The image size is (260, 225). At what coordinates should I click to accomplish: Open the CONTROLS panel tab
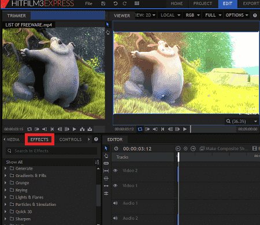70,140
